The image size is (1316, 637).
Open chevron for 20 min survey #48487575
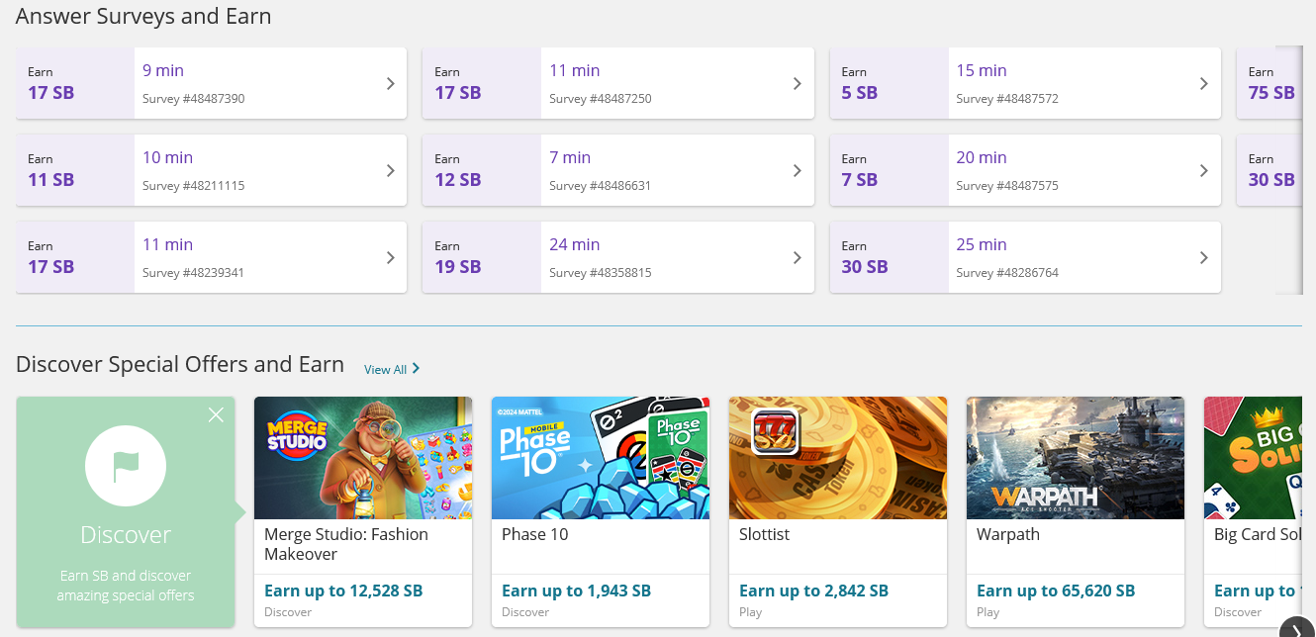(1203, 171)
